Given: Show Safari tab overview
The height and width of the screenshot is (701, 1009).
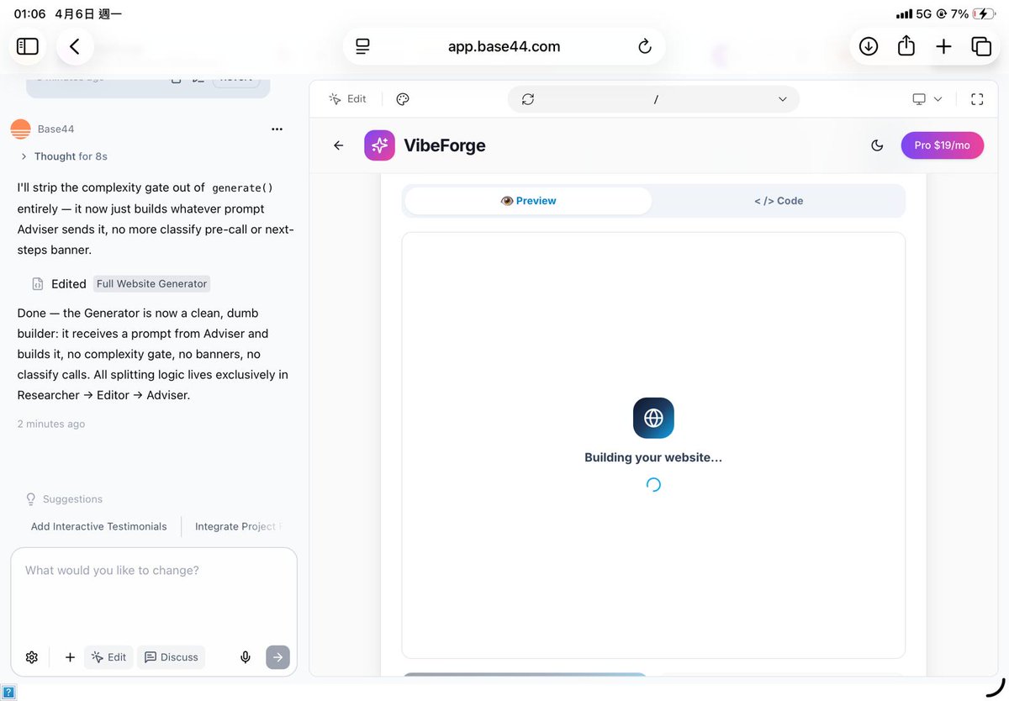Looking at the screenshot, I should (x=980, y=47).
